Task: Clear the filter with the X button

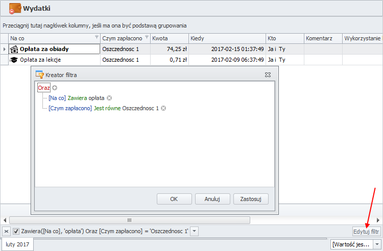Action: point(6,232)
